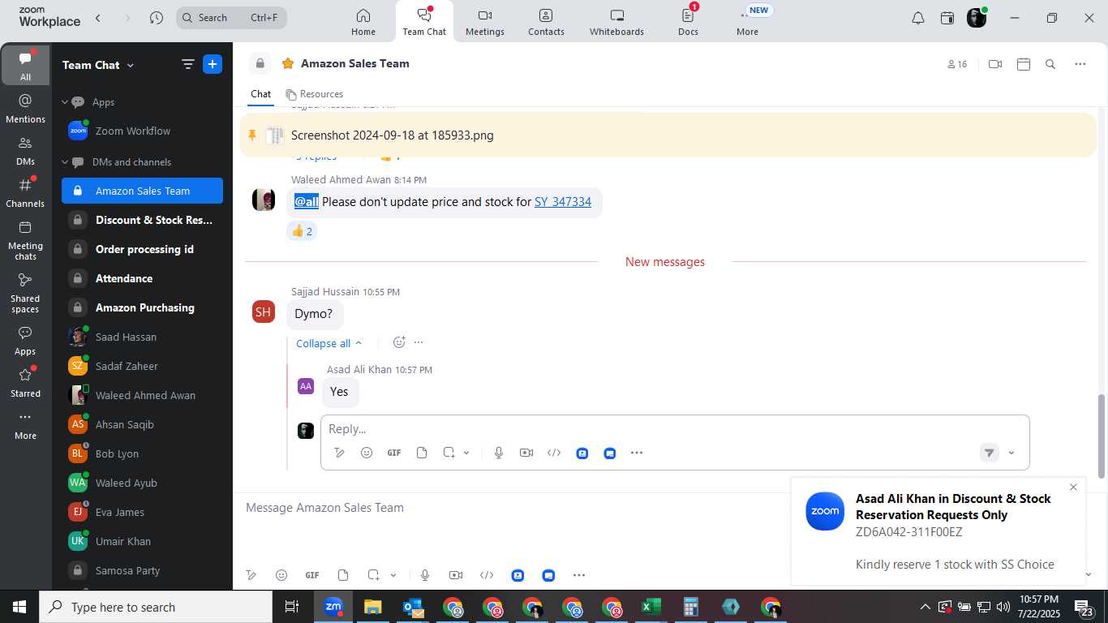Open Apps in the left sidebar
The height and width of the screenshot is (623, 1108).
25,342
